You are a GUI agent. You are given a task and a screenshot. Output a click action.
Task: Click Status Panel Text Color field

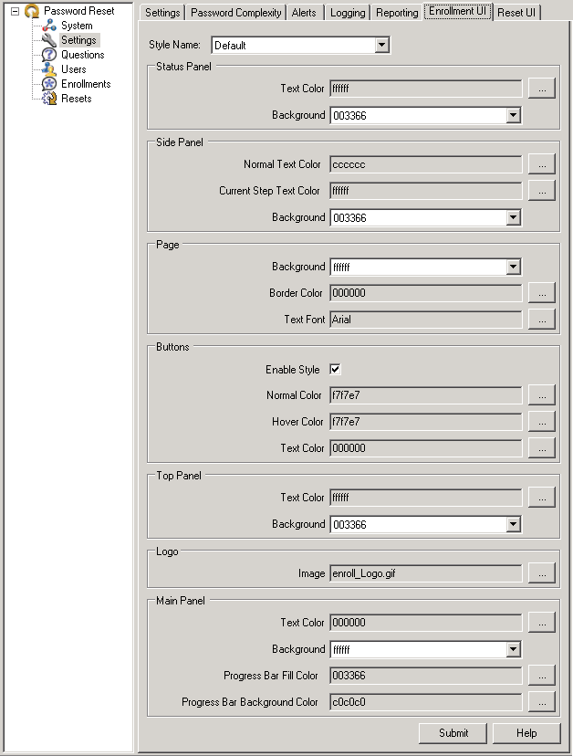click(x=425, y=89)
